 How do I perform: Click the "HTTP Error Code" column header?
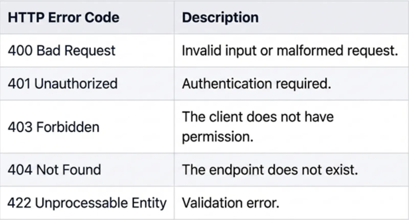(63, 17)
